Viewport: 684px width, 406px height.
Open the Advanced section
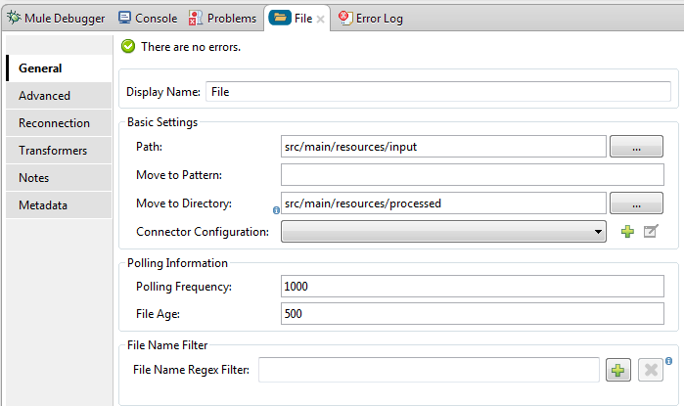tap(59, 96)
